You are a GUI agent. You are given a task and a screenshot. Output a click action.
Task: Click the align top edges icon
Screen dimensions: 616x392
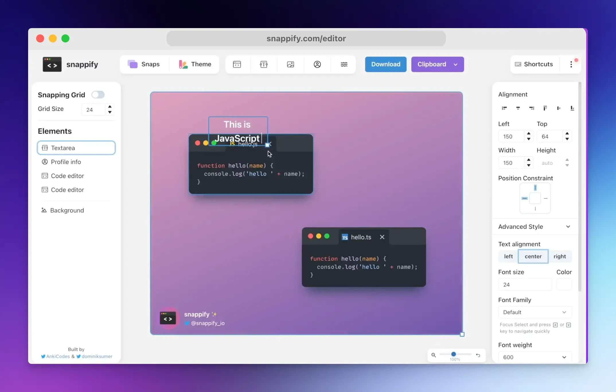click(x=545, y=108)
